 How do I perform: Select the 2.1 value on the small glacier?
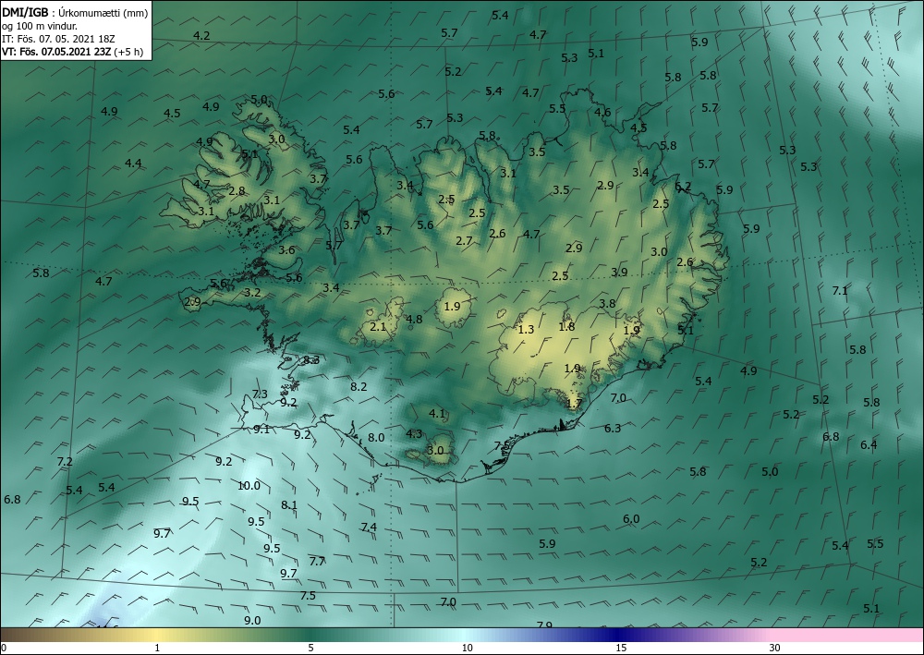pyautogui.click(x=378, y=327)
